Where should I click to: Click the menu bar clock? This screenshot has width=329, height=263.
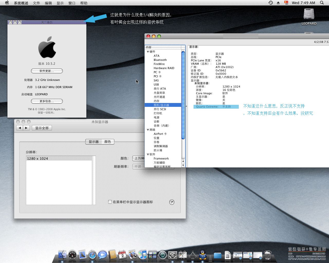coord(303,3)
